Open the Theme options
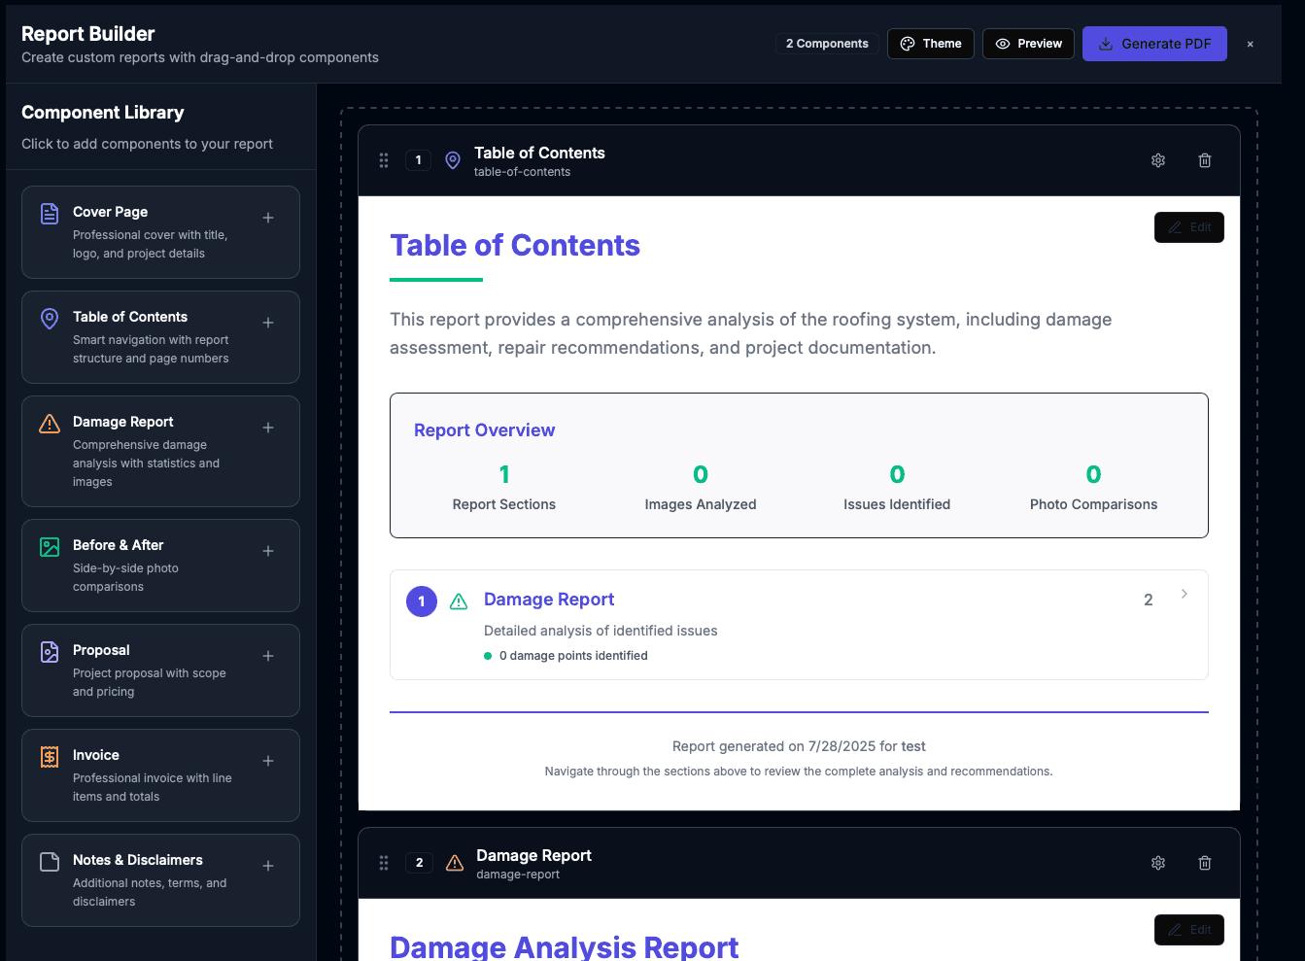Viewport: 1305px width, 961px height. pos(931,44)
